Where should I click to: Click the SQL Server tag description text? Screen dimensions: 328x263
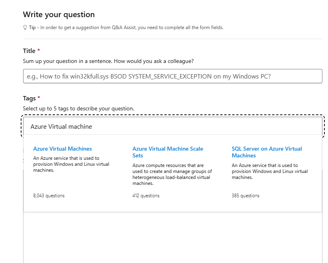[269, 171]
